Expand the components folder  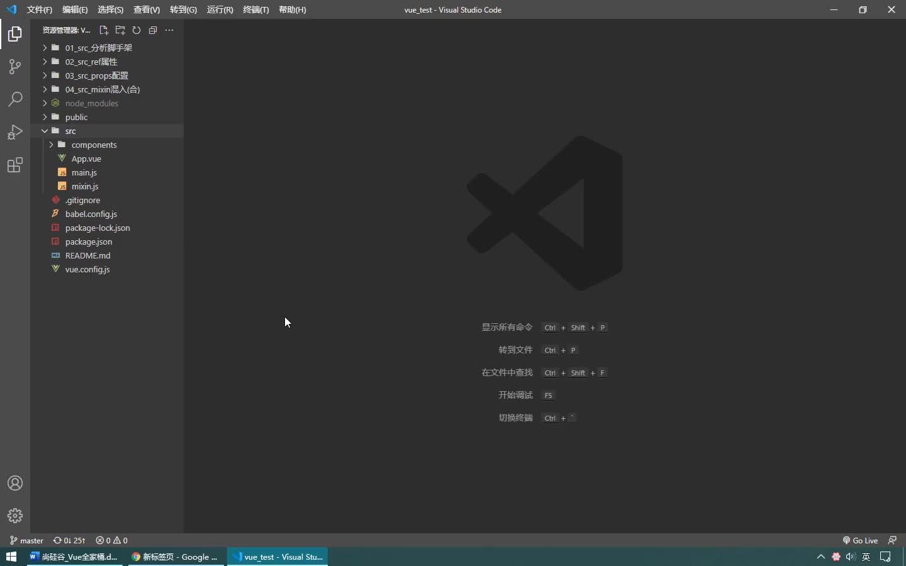pyautogui.click(x=107, y=145)
